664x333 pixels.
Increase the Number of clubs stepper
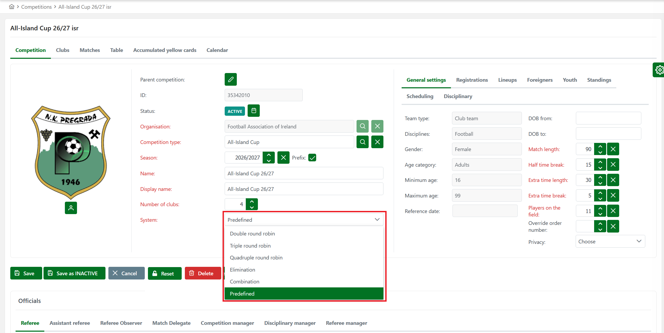click(x=252, y=201)
